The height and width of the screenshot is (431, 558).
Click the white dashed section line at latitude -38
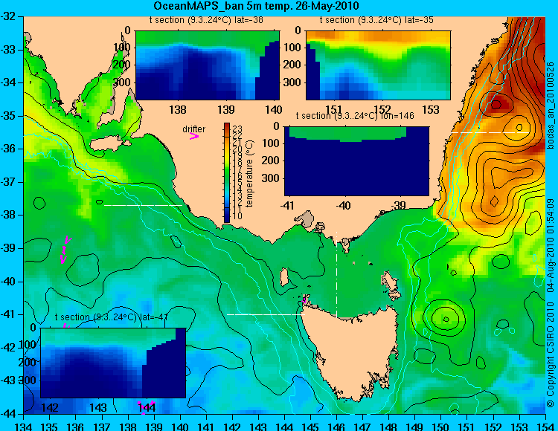143,205
